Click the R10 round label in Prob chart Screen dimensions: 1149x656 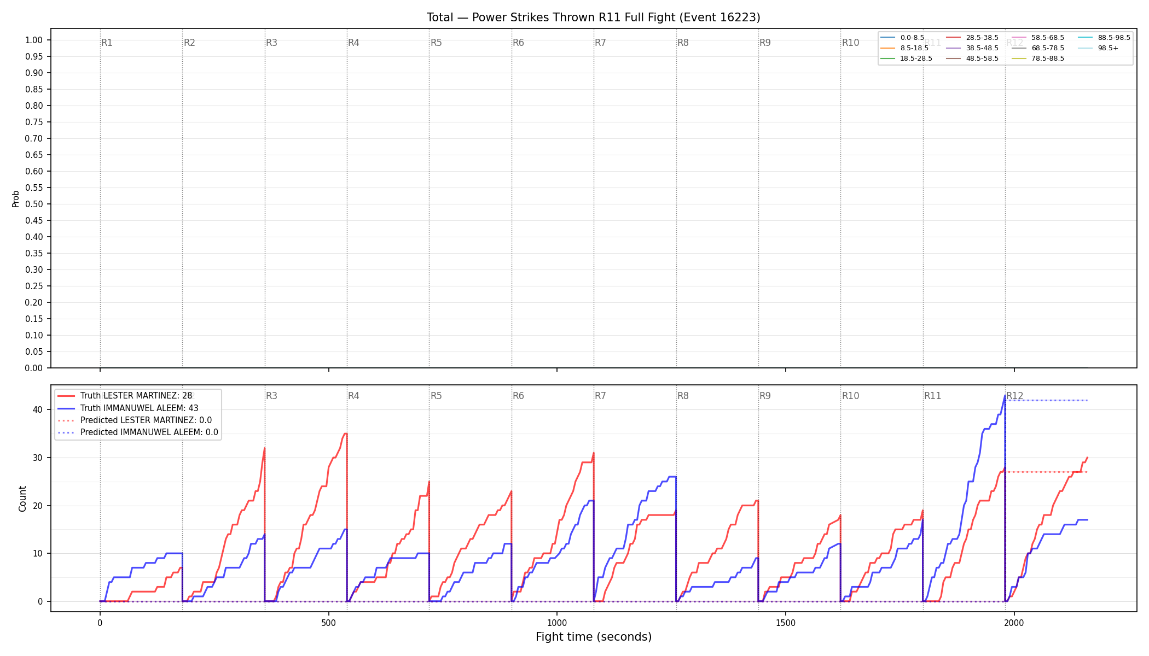[850, 43]
